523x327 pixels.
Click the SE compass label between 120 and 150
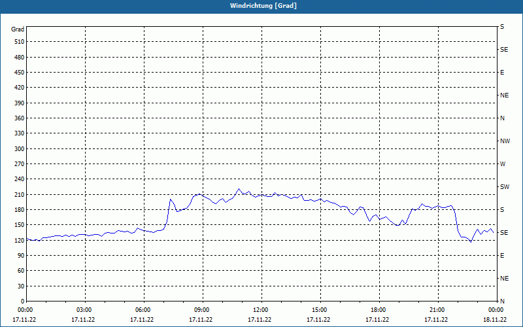tap(504, 233)
